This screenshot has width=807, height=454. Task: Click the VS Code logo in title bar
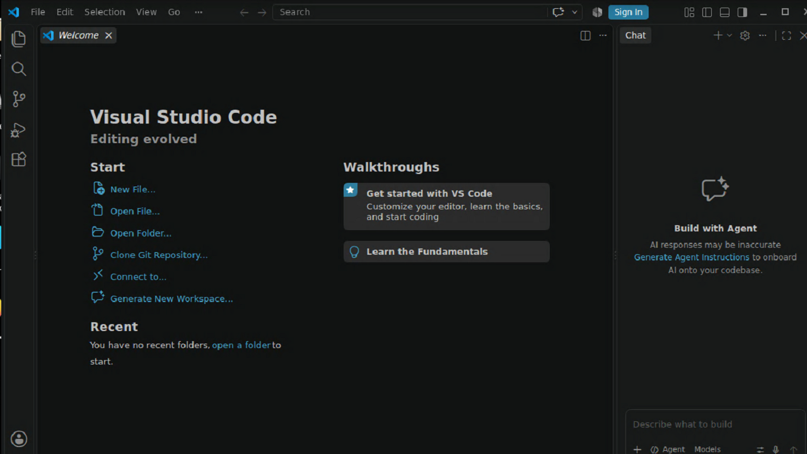coord(13,12)
